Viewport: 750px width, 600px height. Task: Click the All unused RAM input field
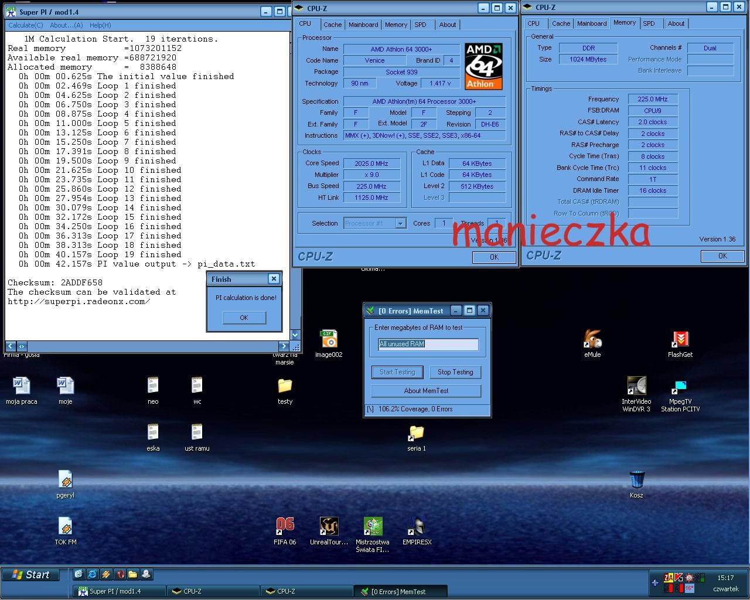pos(428,344)
